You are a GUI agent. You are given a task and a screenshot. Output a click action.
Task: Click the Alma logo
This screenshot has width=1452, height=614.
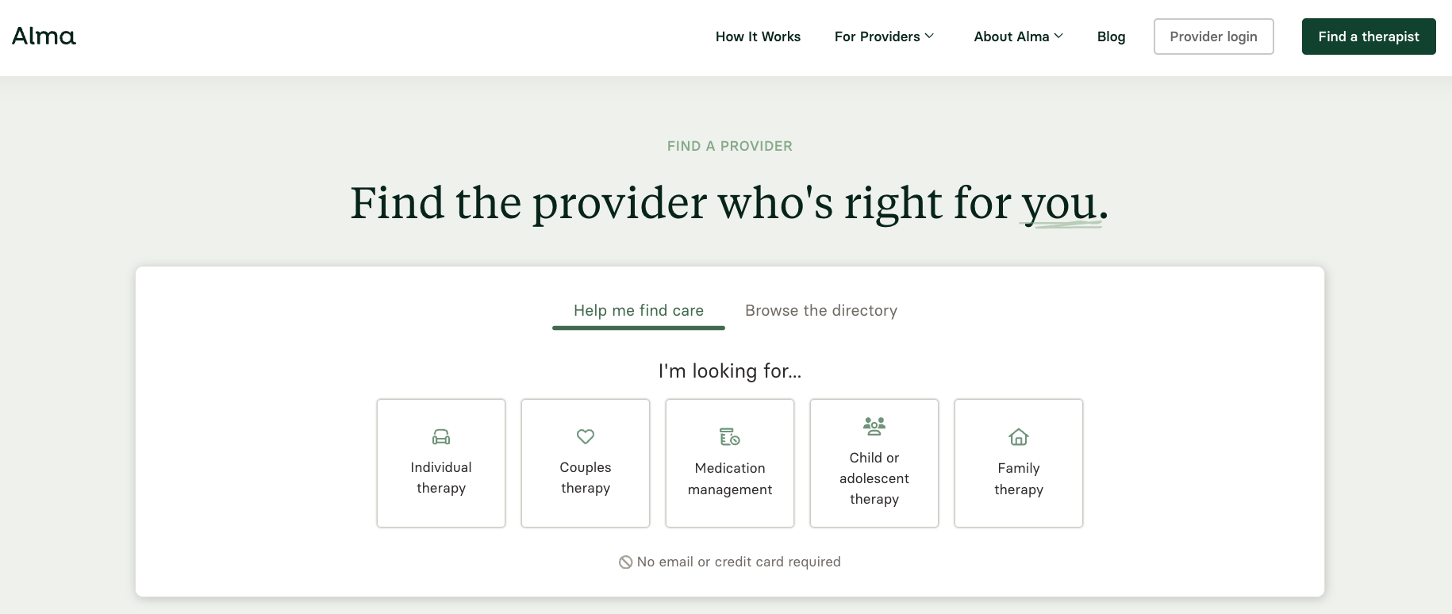[x=44, y=36]
